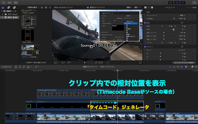The width and height of the screenshot is (198, 124).
Task: Toggle timeline snapping icon
Action: [182, 67]
